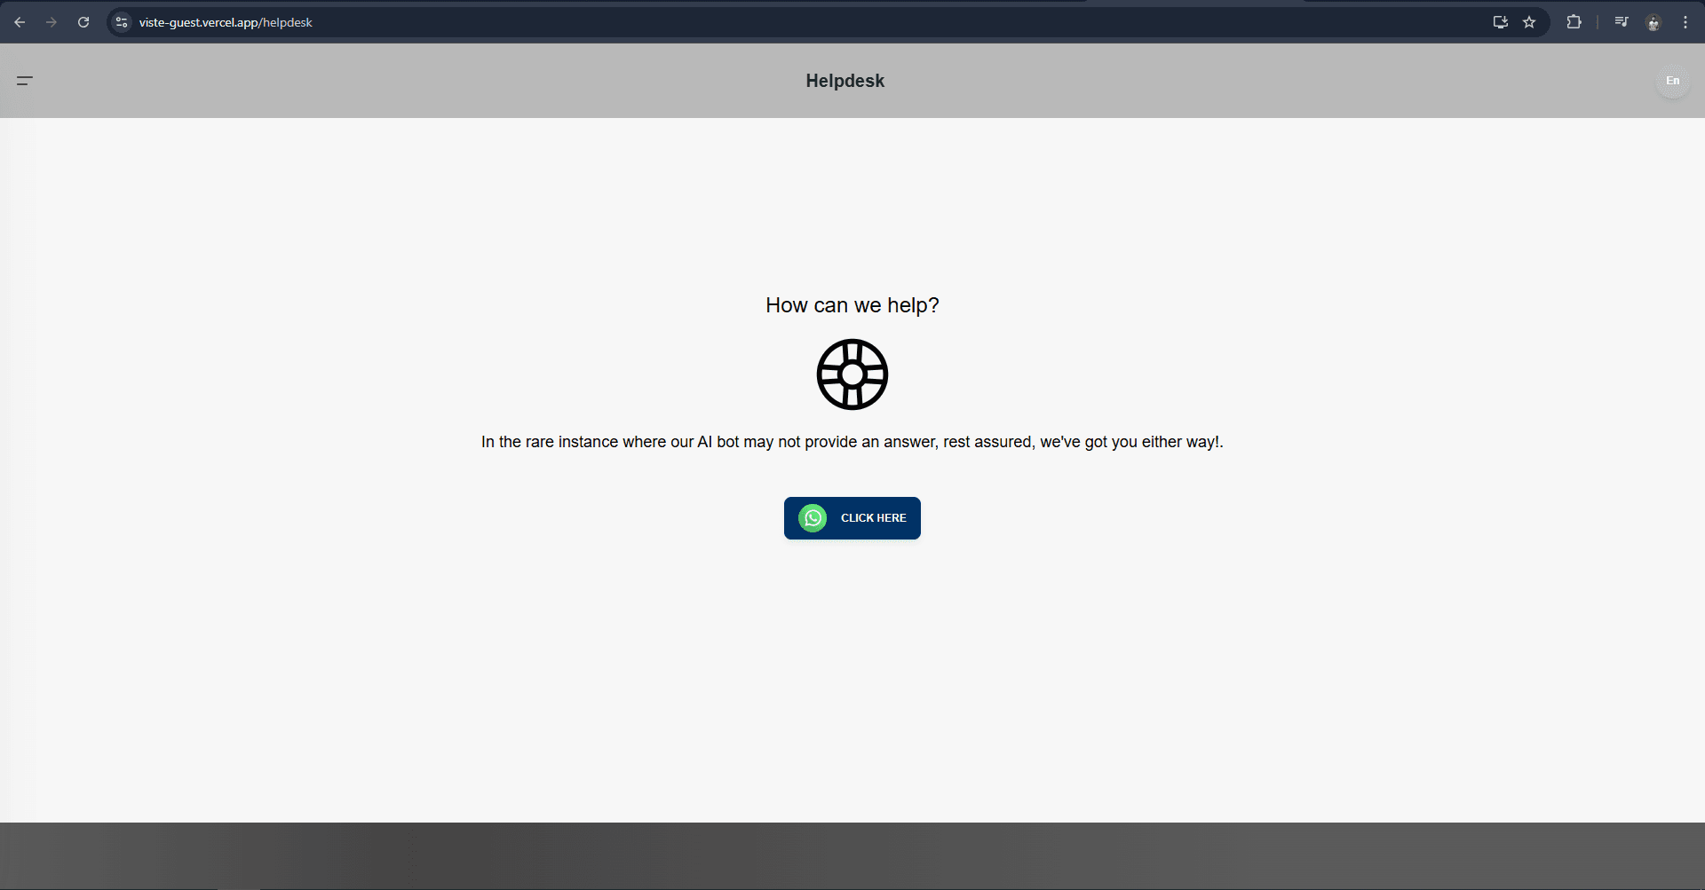Open the media playback controls icon
Screen dimensions: 1705x890
1621,22
